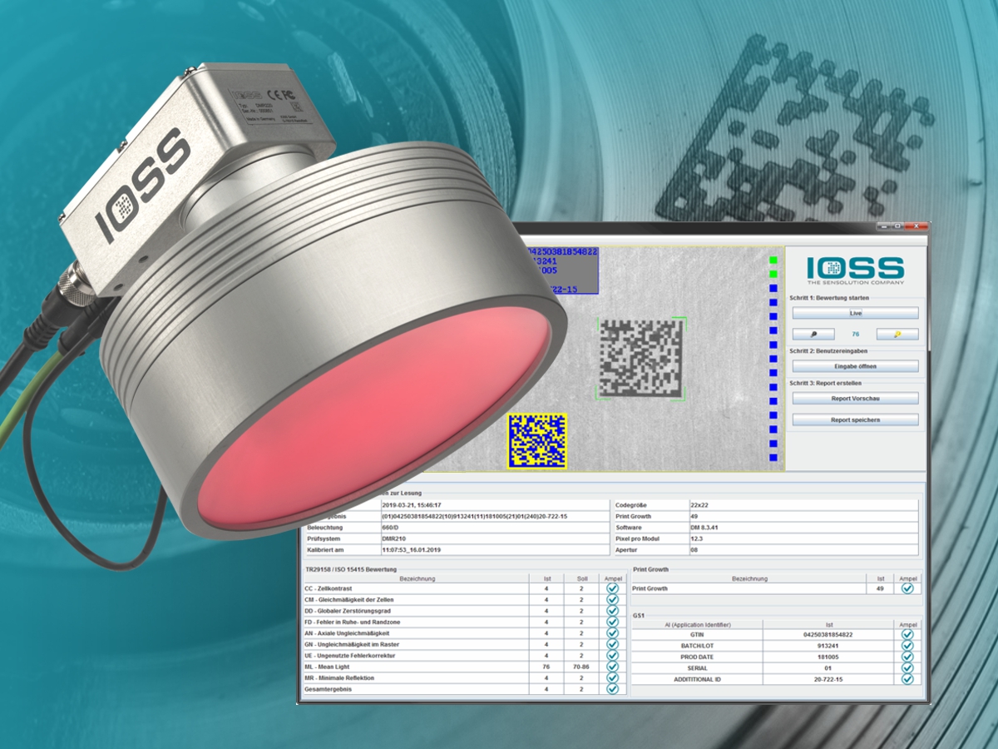Click the checkmark icon for CC - Zellkontrast
The image size is (998, 749).
pyautogui.click(x=613, y=588)
